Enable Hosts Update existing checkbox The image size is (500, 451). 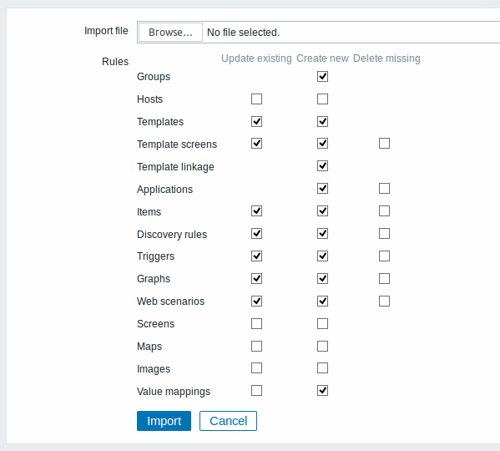pos(256,99)
